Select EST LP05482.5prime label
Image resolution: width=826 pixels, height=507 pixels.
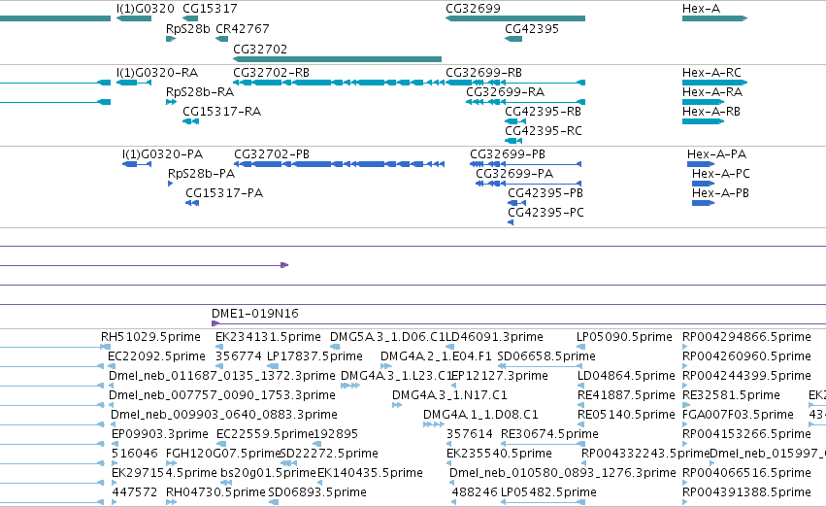[x=548, y=492]
